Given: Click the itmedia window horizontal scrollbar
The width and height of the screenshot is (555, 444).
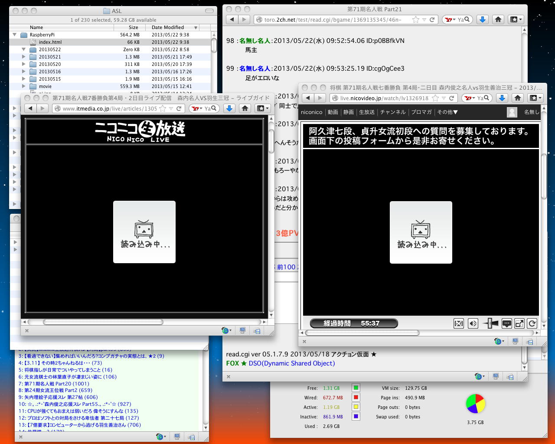Looking at the screenshot, I should 103,322.
